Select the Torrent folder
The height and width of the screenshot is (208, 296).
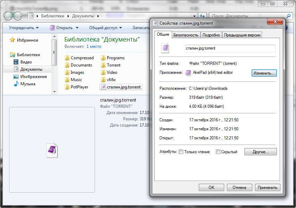point(111,65)
